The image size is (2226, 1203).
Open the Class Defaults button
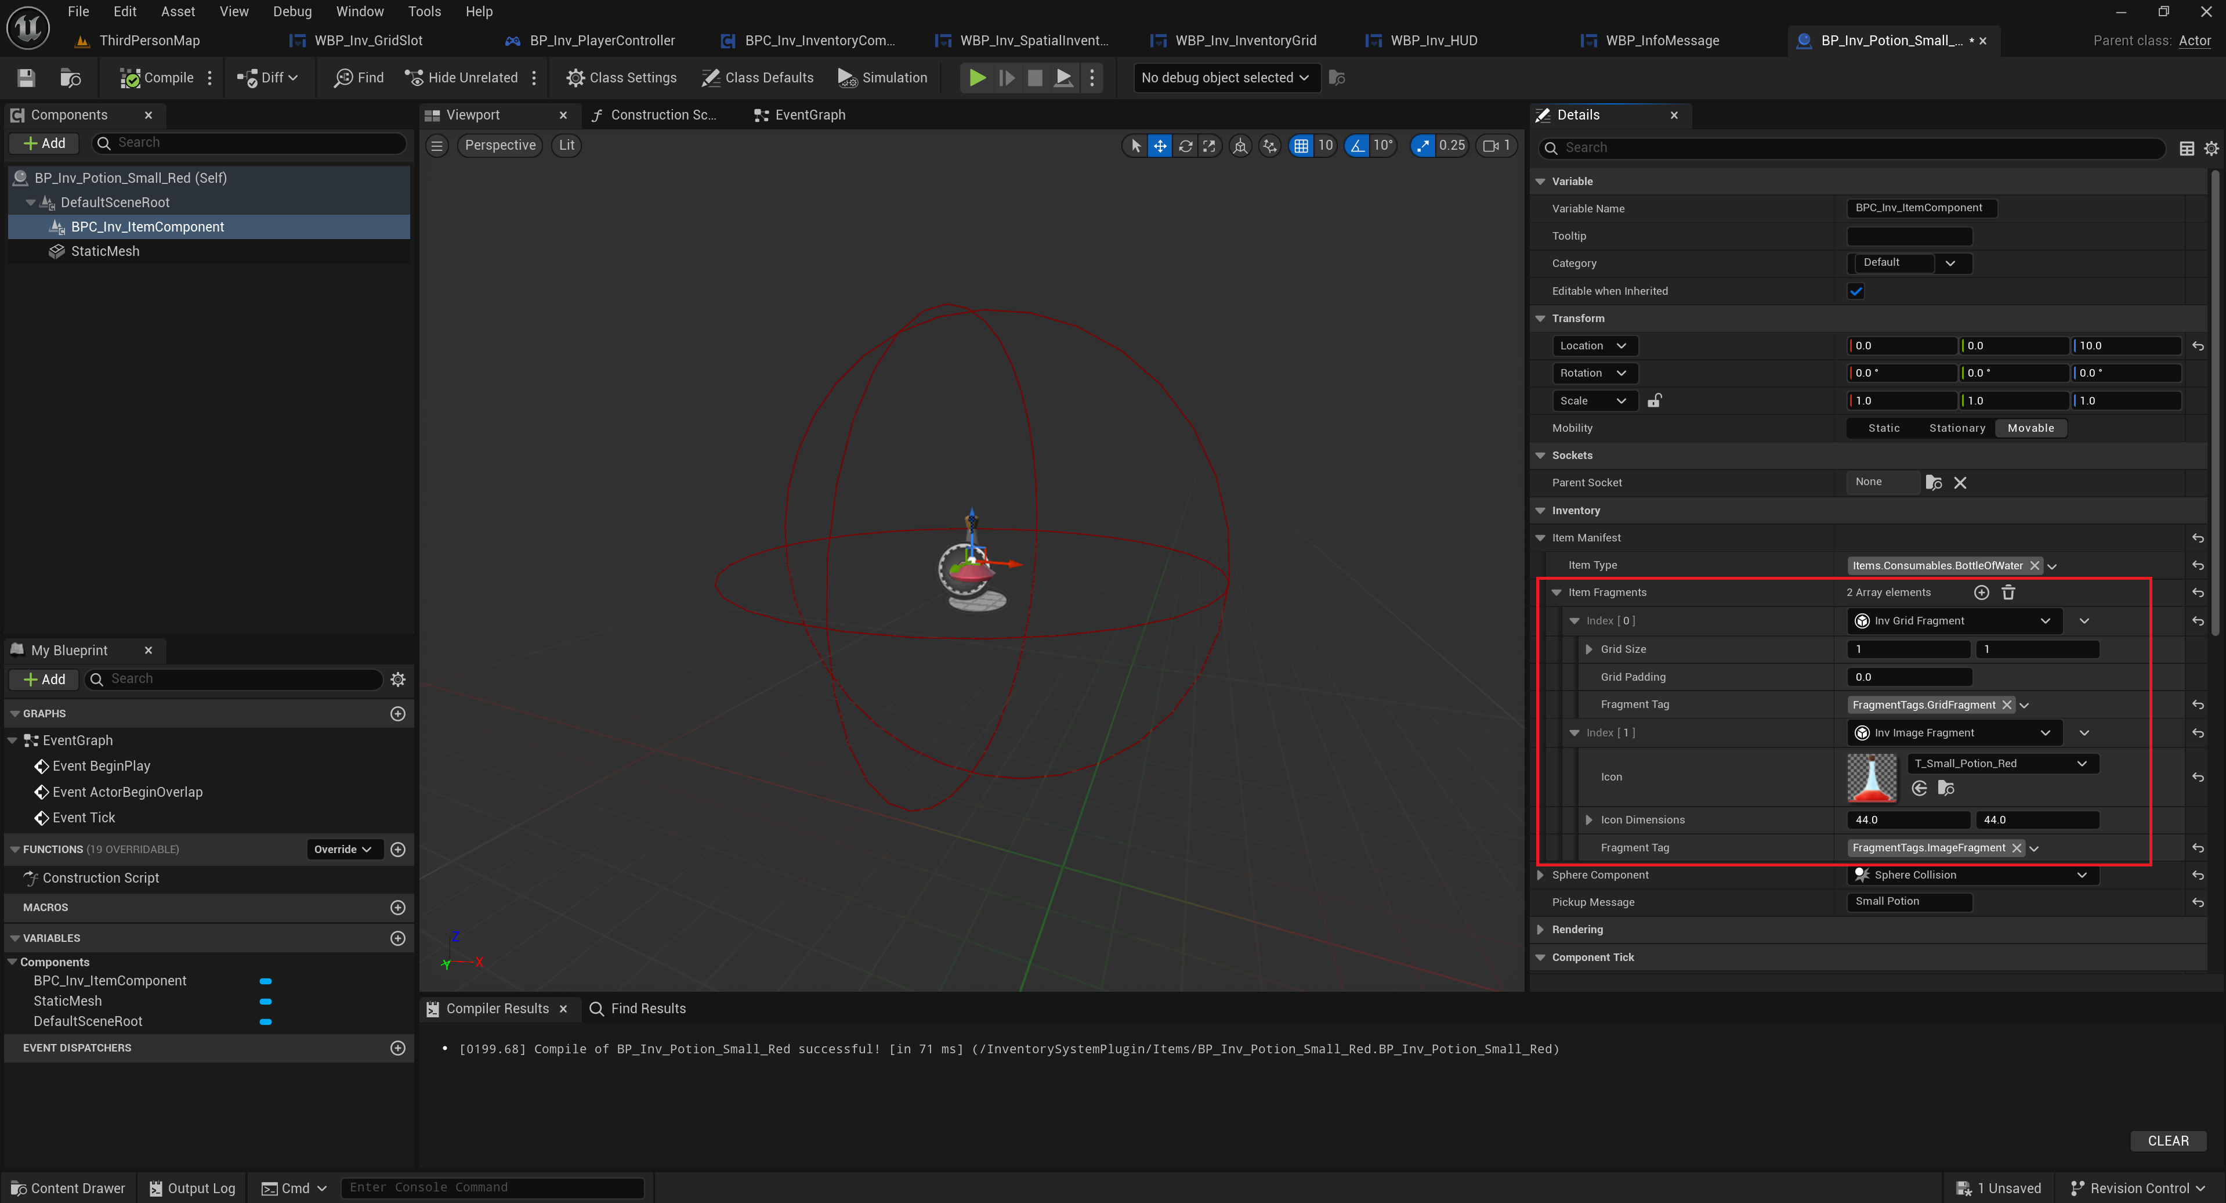757,78
